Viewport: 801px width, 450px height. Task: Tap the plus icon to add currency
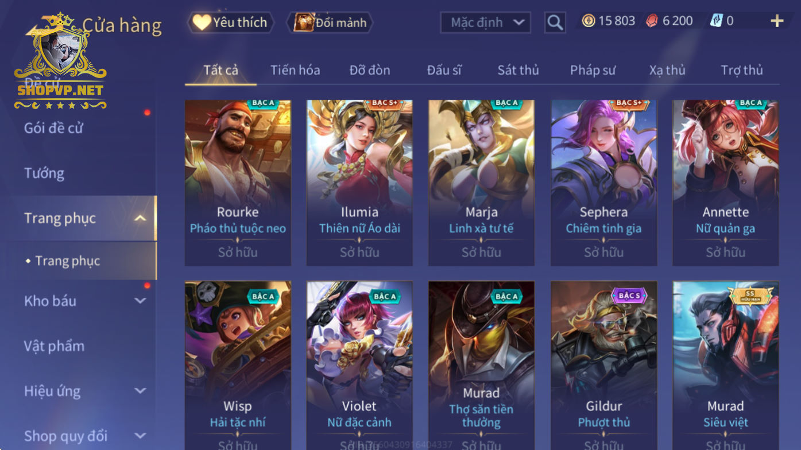coord(777,21)
